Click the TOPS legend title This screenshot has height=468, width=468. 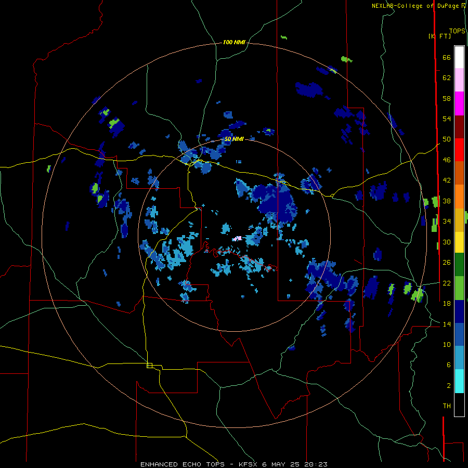[x=457, y=31]
